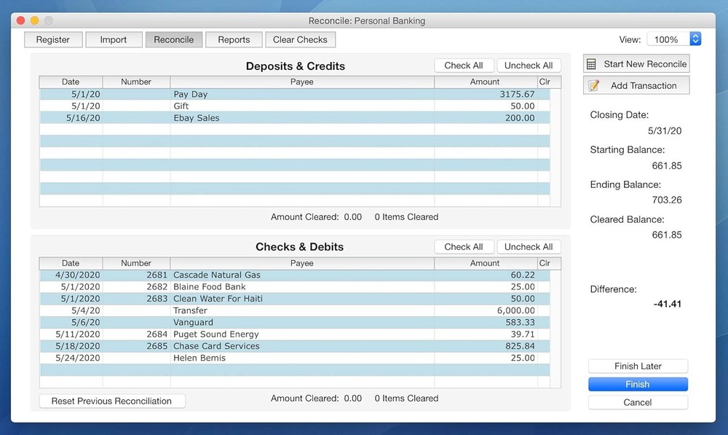Click the pencil icon on Add Transaction

(594, 85)
